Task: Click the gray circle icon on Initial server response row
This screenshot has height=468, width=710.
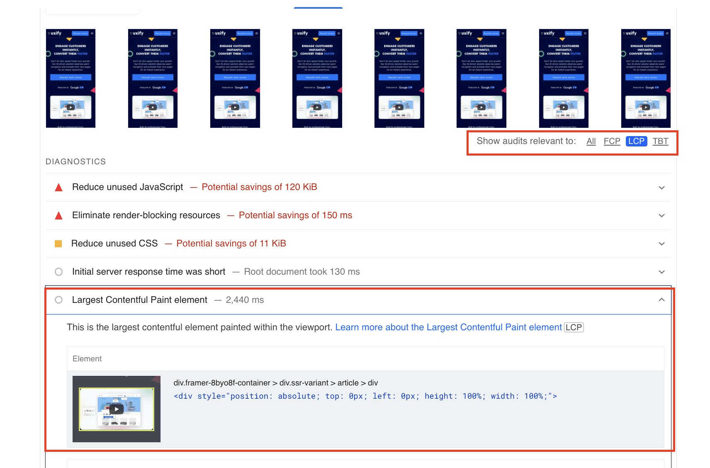Action: point(58,272)
